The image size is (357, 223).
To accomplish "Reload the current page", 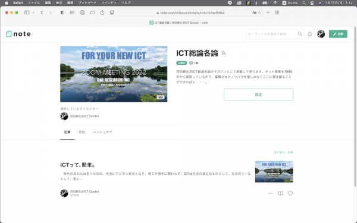I will (259, 12).
